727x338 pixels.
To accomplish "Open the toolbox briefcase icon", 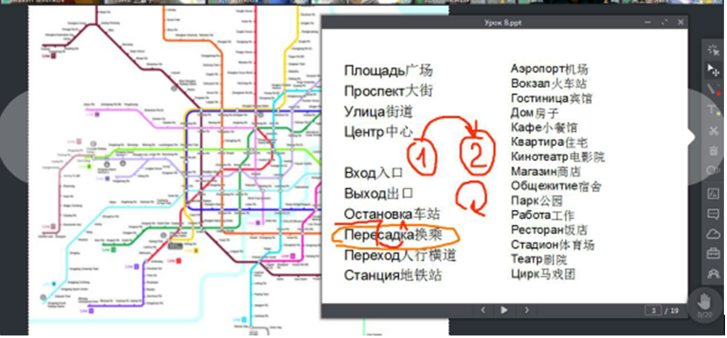I will (x=713, y=254).
